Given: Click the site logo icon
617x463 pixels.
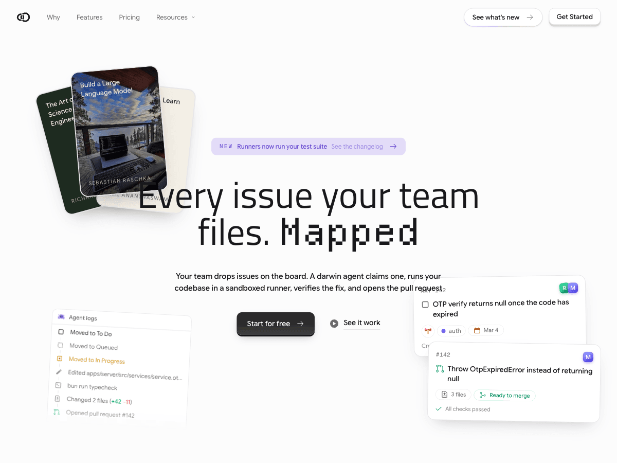Looking at the screenshot, I should (23, 17).
